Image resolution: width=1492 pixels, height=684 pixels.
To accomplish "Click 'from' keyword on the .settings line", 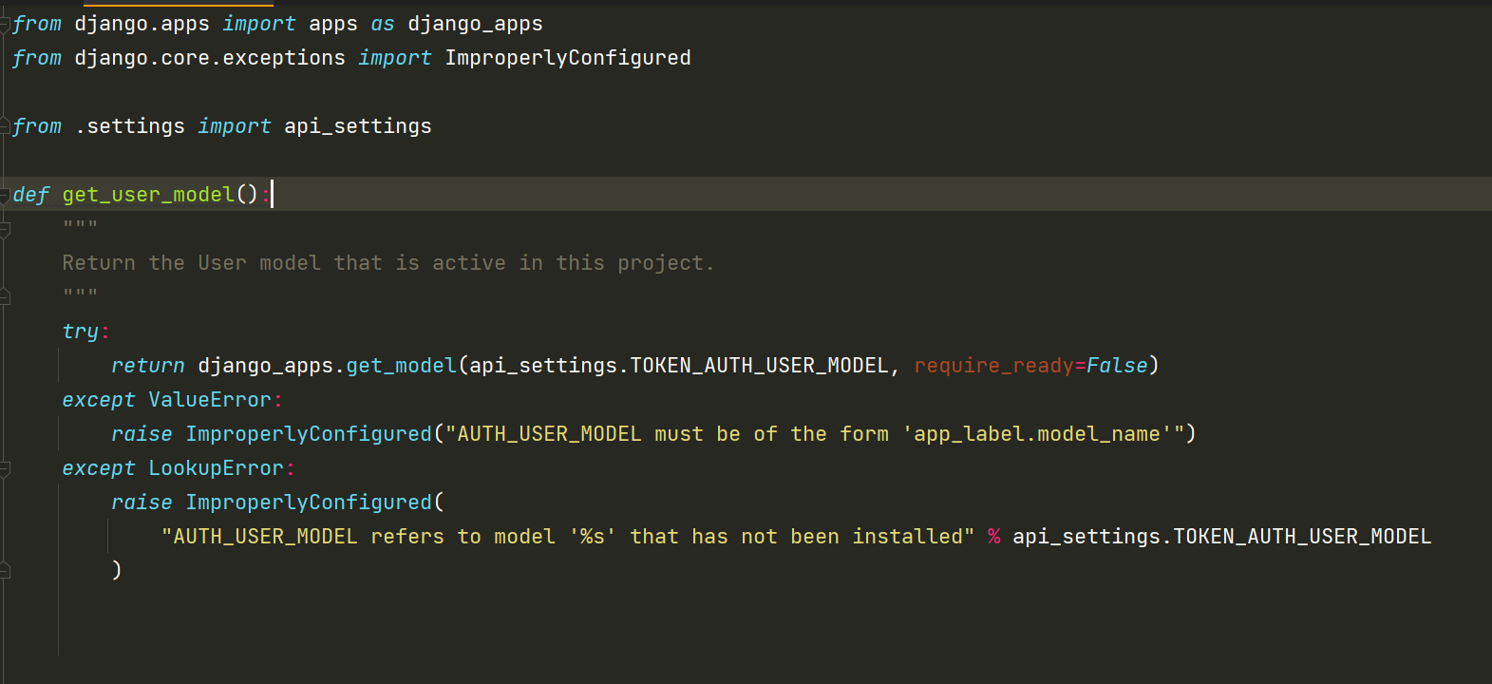I will (x=37, y=126).
